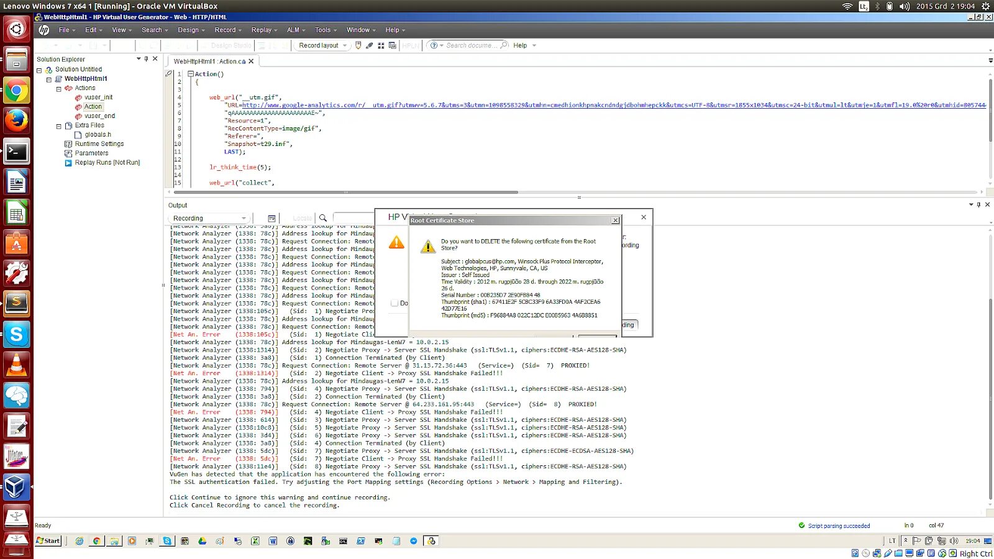Select vuser_init in Solution Explorer
This screenshot has width=994, height=559.
[99, 98]
